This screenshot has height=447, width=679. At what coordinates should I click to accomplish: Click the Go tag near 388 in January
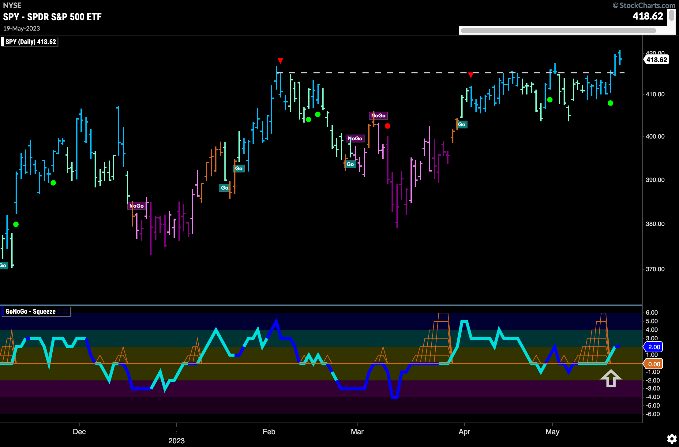tap(224, 188)
